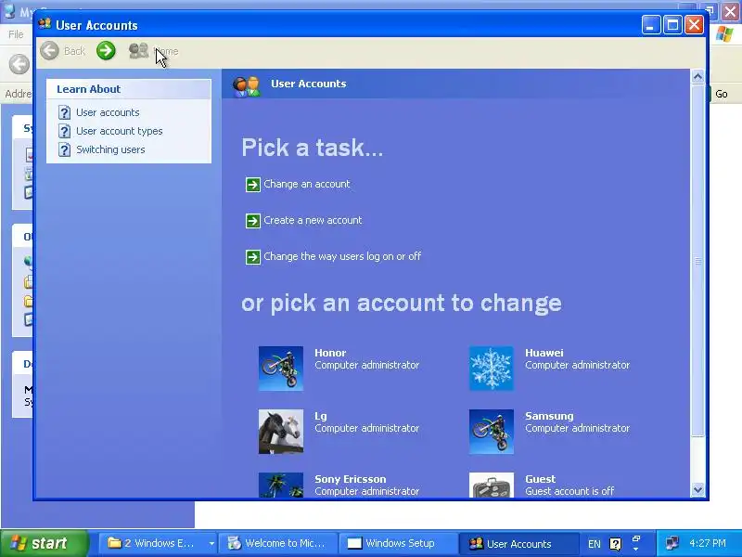Click green arrow icon next to 'Create a new account'
This screenshot has height=557, width=742.
252,221
